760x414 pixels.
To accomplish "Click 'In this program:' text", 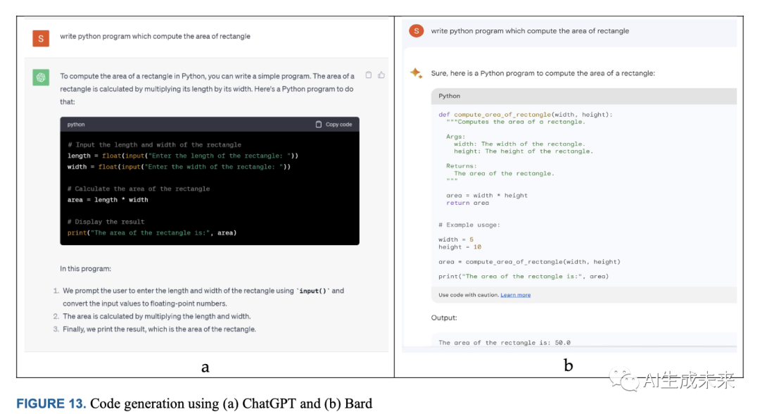I will pos(85,268).
